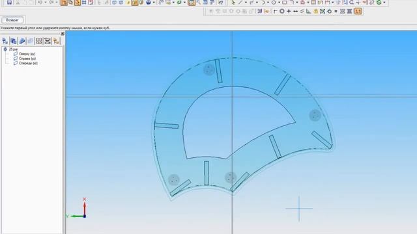Viewport: 417px width, 234px height.
Task: Open dropdown next to the globe icon
Action: tap(154, 3)
